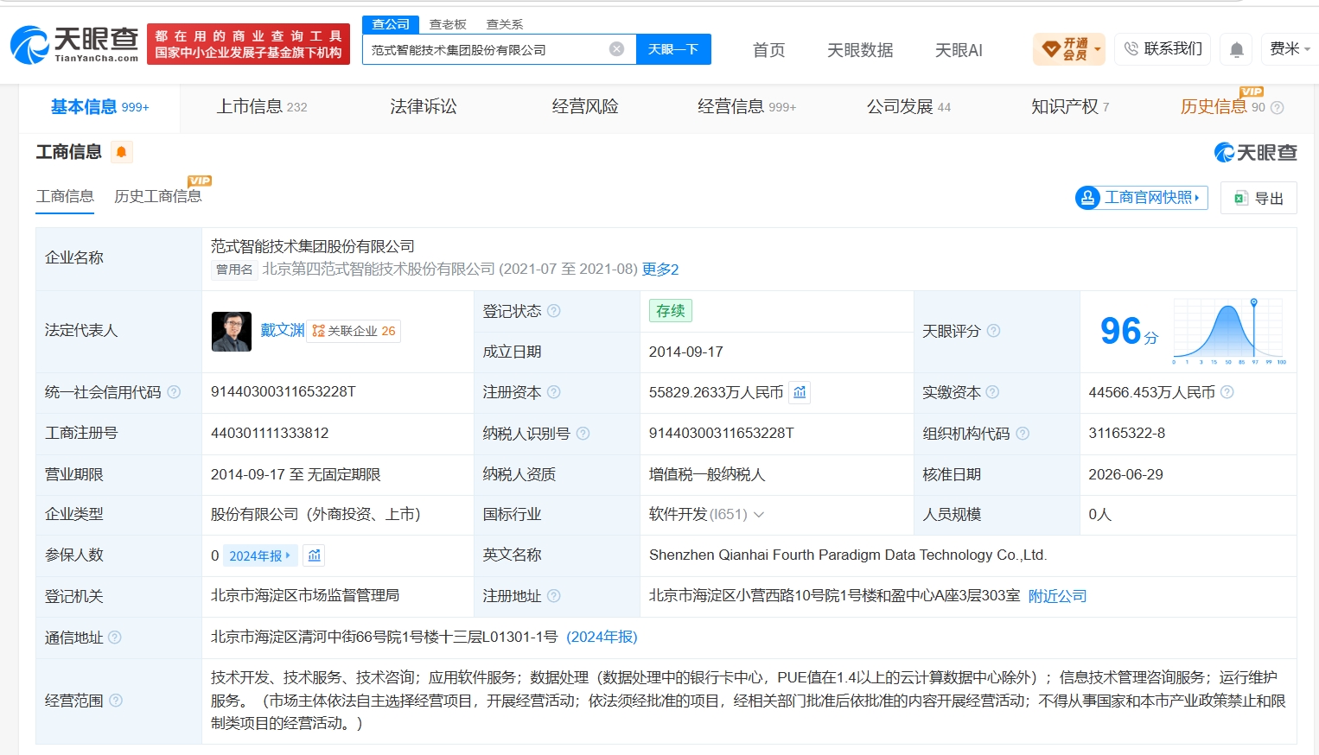Click 联系我们 button
The image size is (1319, 755).
1163,49
